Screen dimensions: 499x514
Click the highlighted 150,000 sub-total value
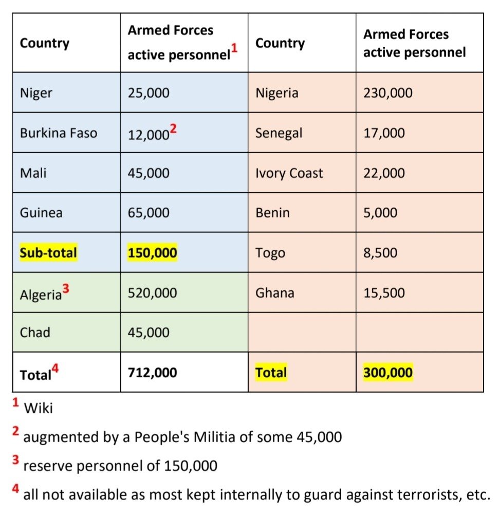(152, 253)
